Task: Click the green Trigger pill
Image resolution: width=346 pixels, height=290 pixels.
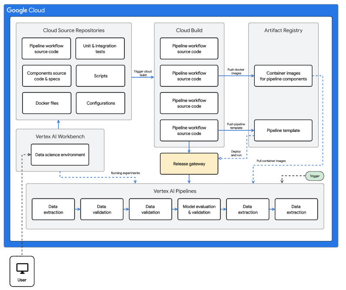Action: click(314, 176)
